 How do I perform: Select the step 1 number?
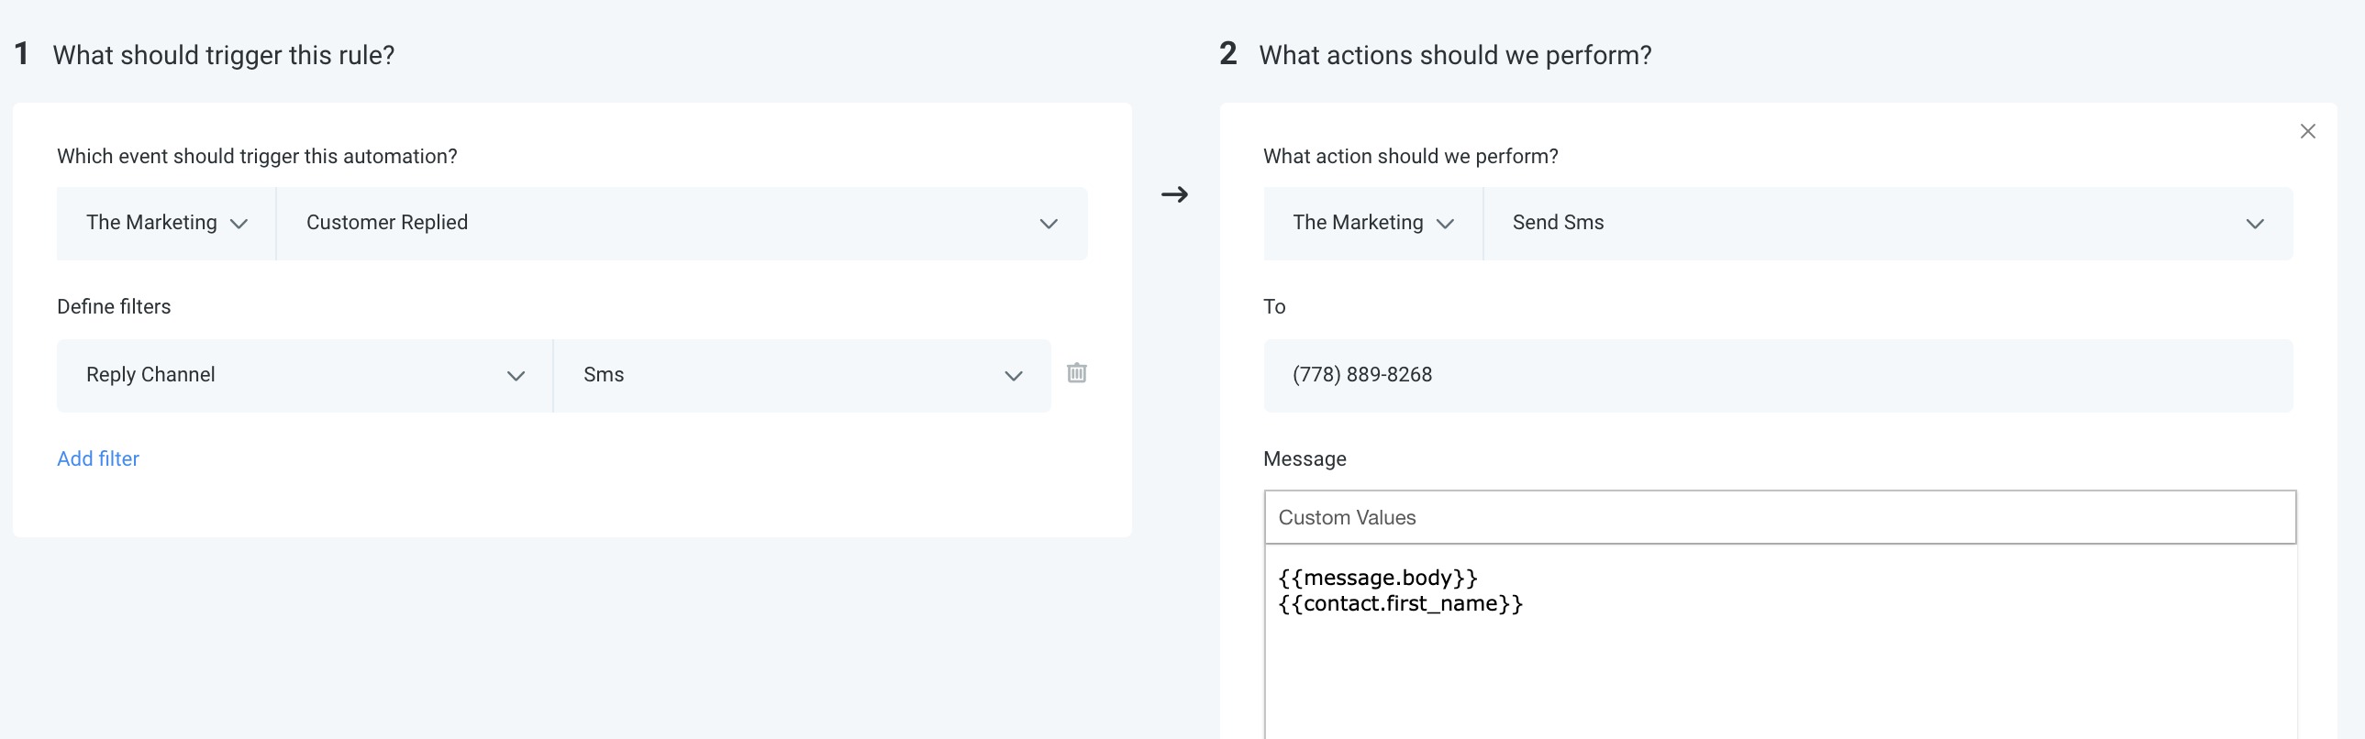(22, 54)
